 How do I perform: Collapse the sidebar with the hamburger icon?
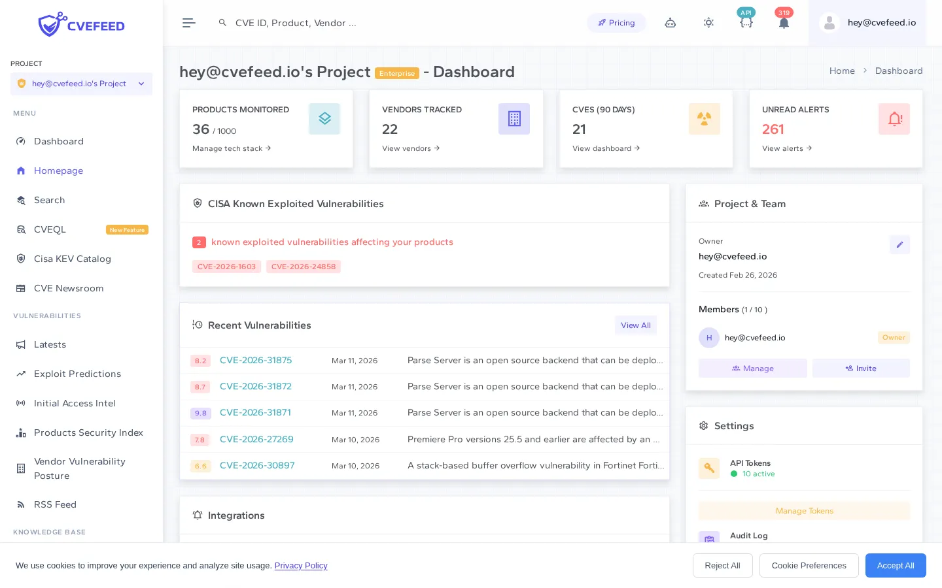point(189,23)
